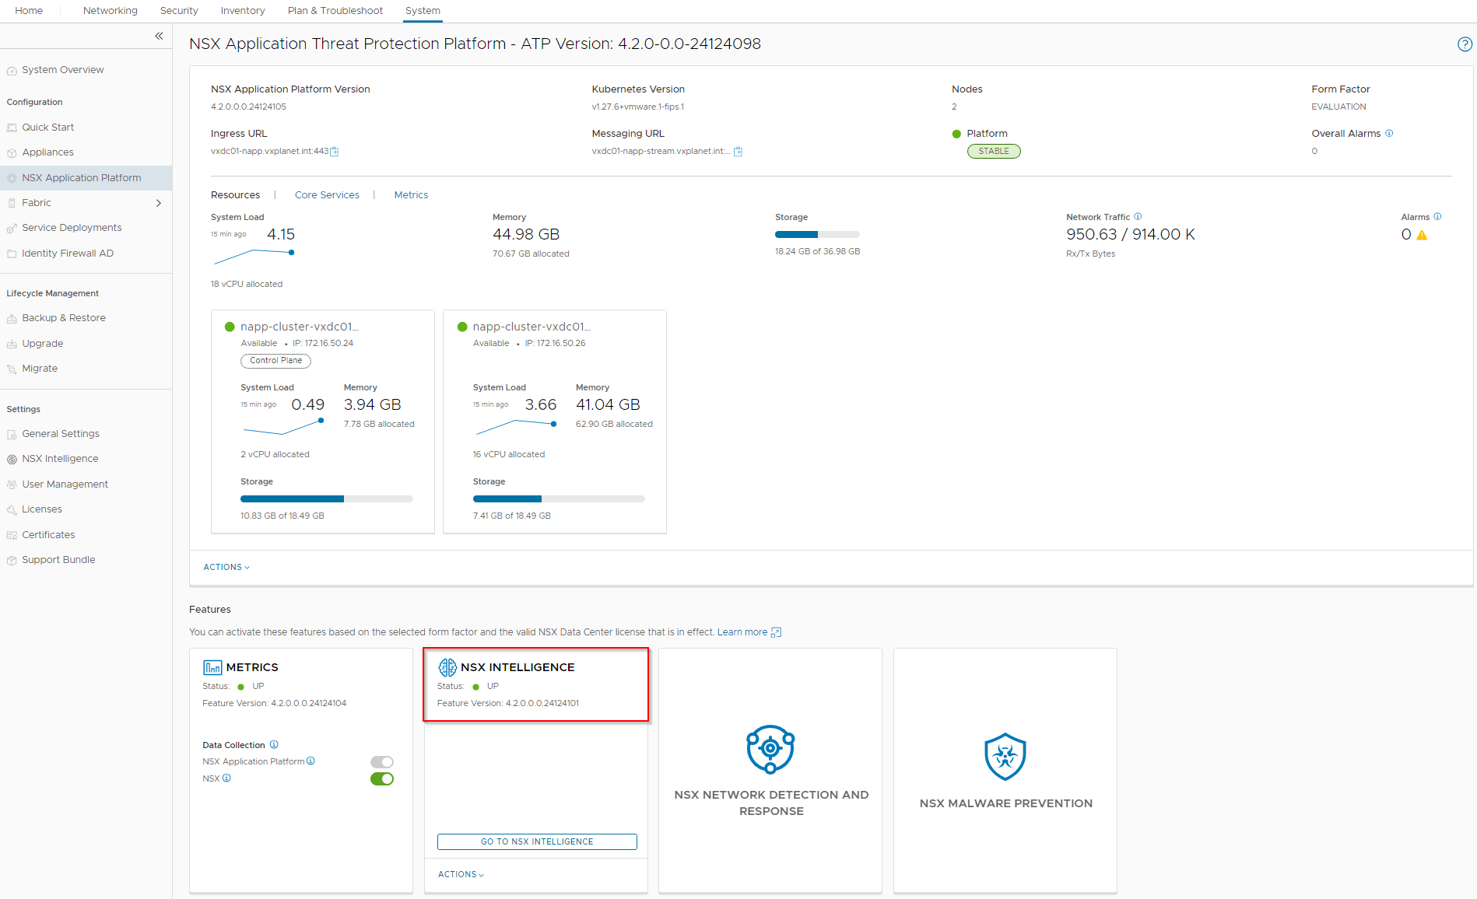Image resolution: width=1477 pixels, height=899 pixels.
Task: Click the Licenses key icon in sidebar
Action: [12, 510]
